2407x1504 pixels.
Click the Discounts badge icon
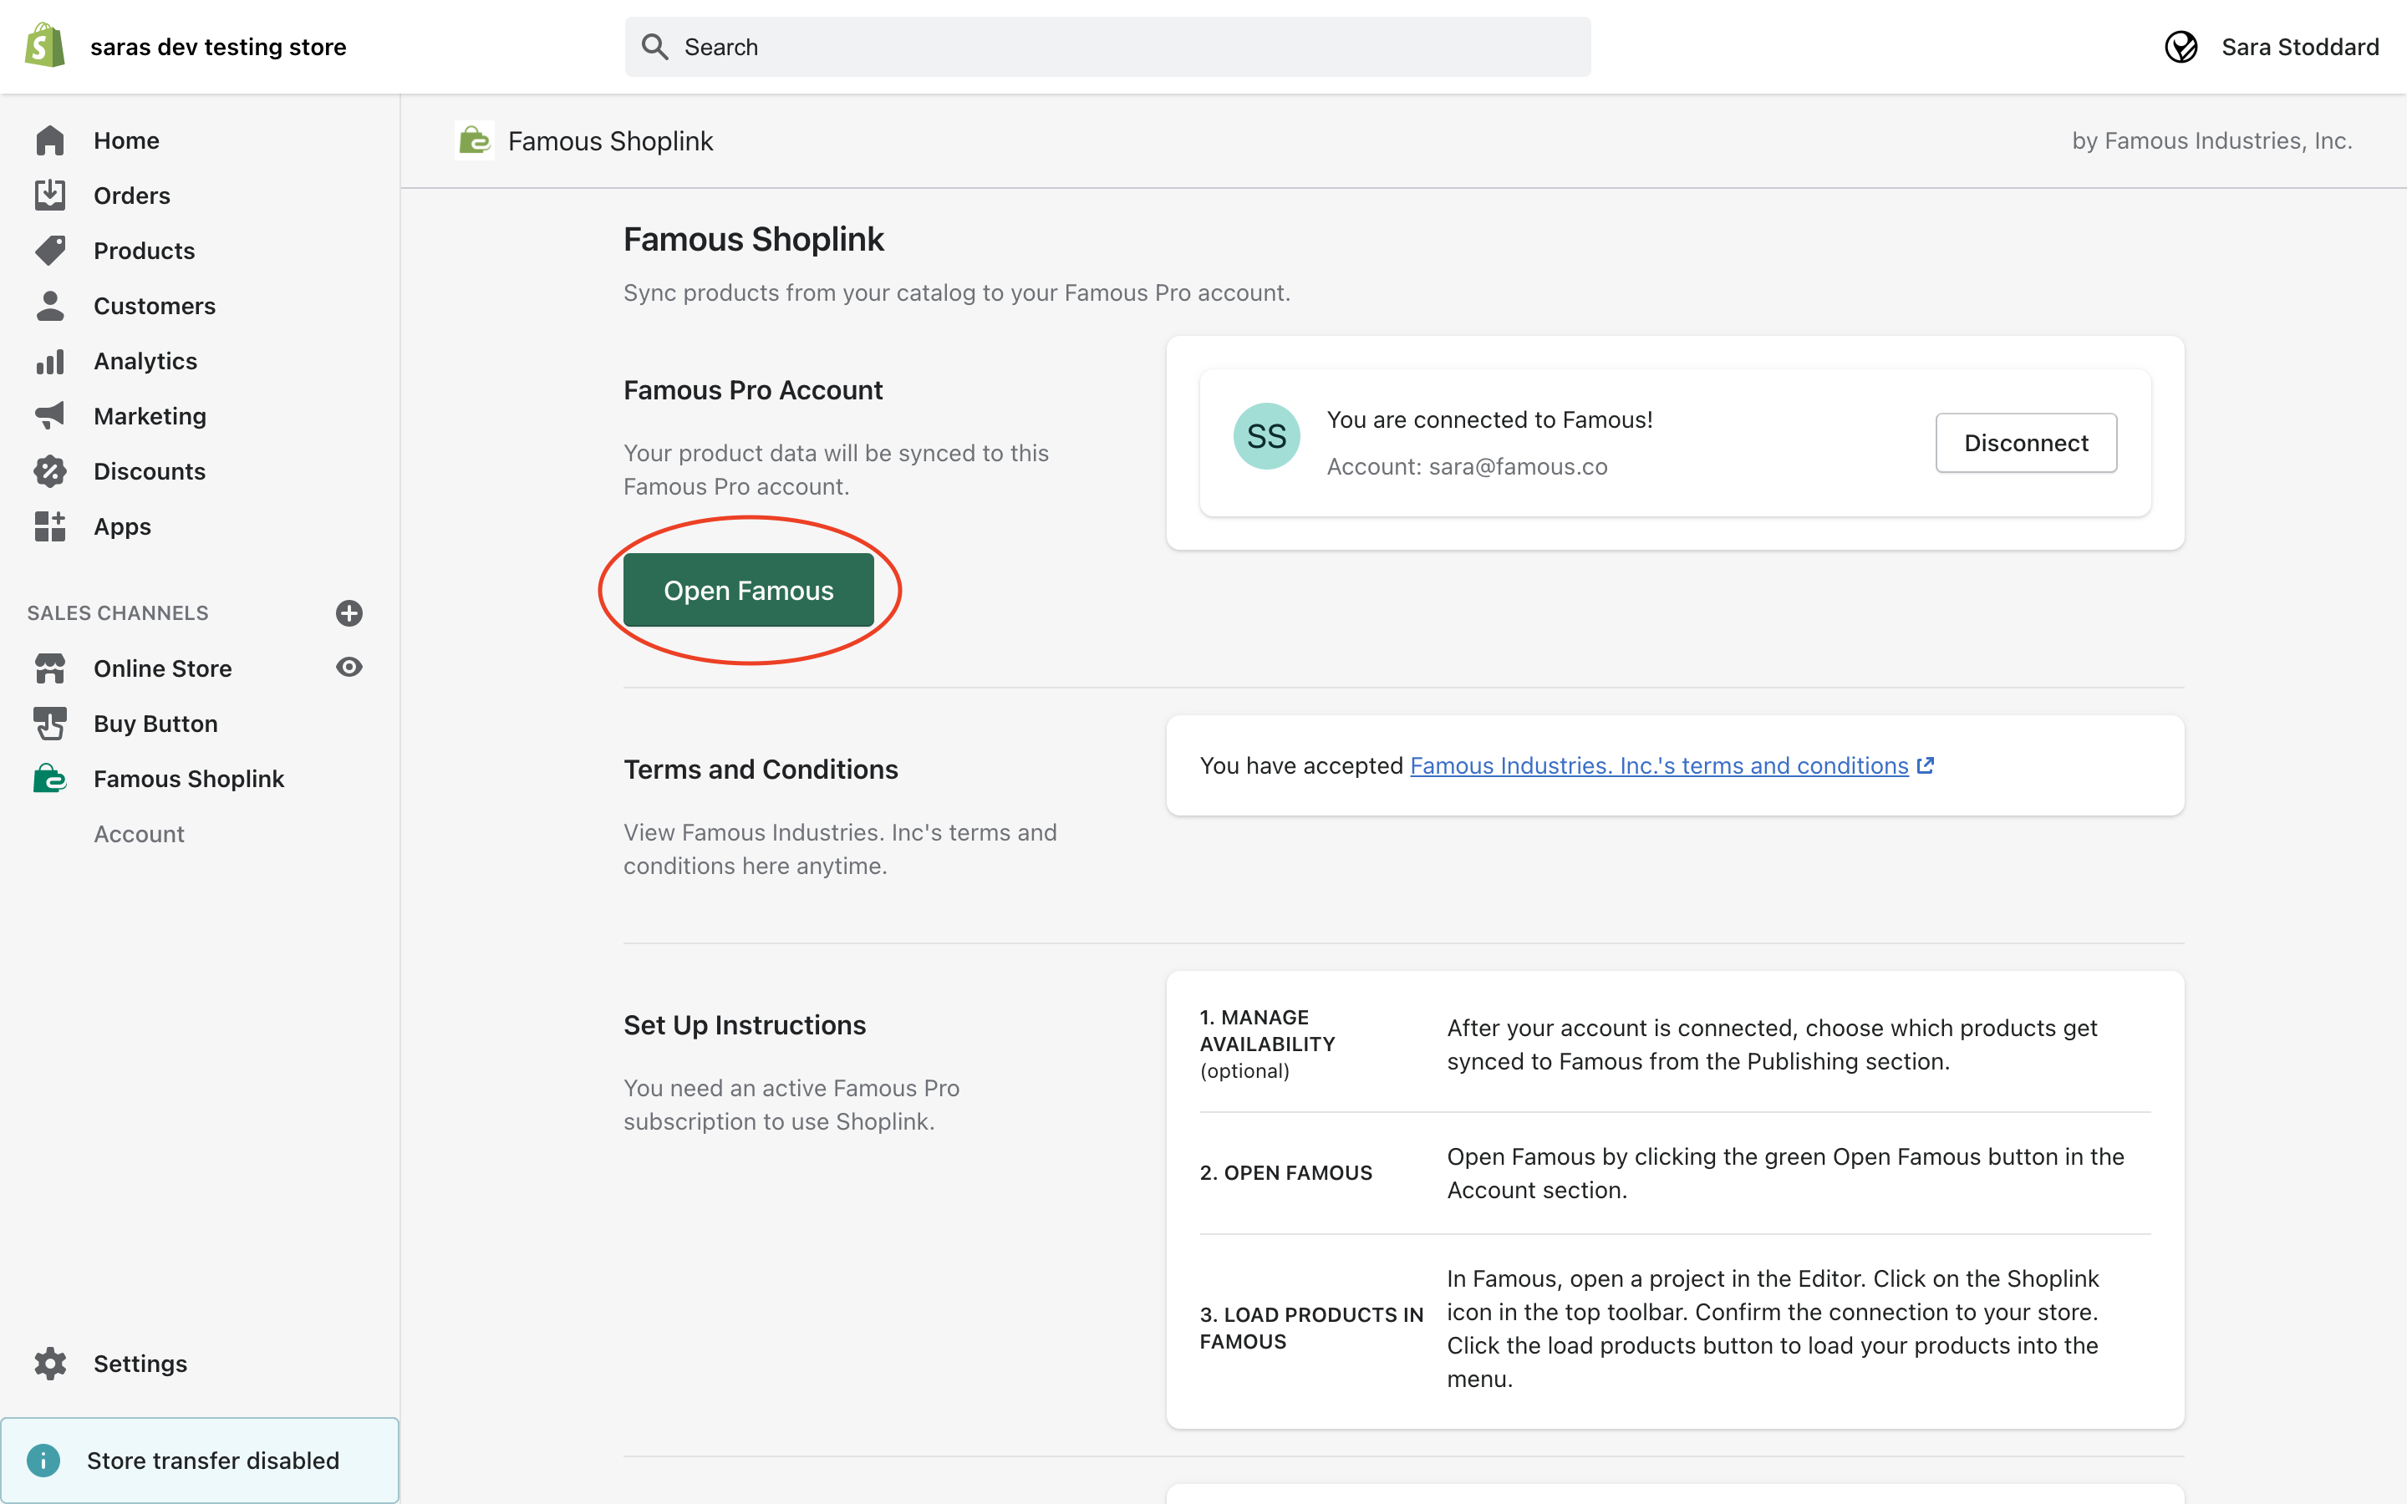coord(50,471)
